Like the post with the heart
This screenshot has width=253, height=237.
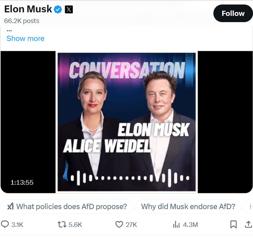119,225
